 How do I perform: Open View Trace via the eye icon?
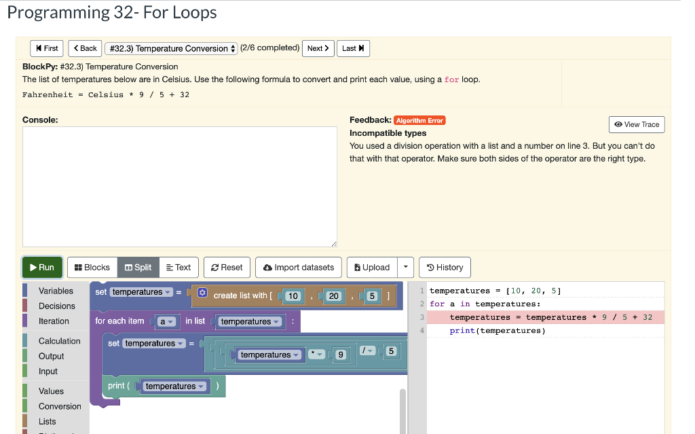pos(636,124)
